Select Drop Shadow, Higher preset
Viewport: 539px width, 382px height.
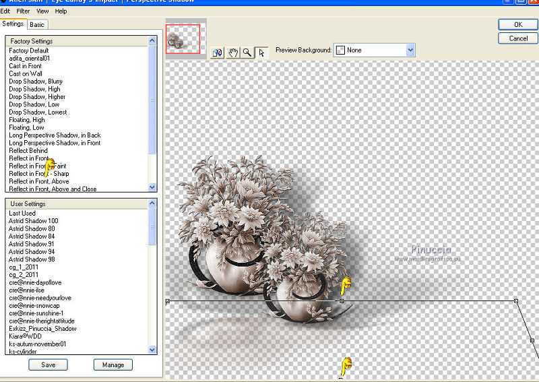pyautogui.click(x=37, y=96)
